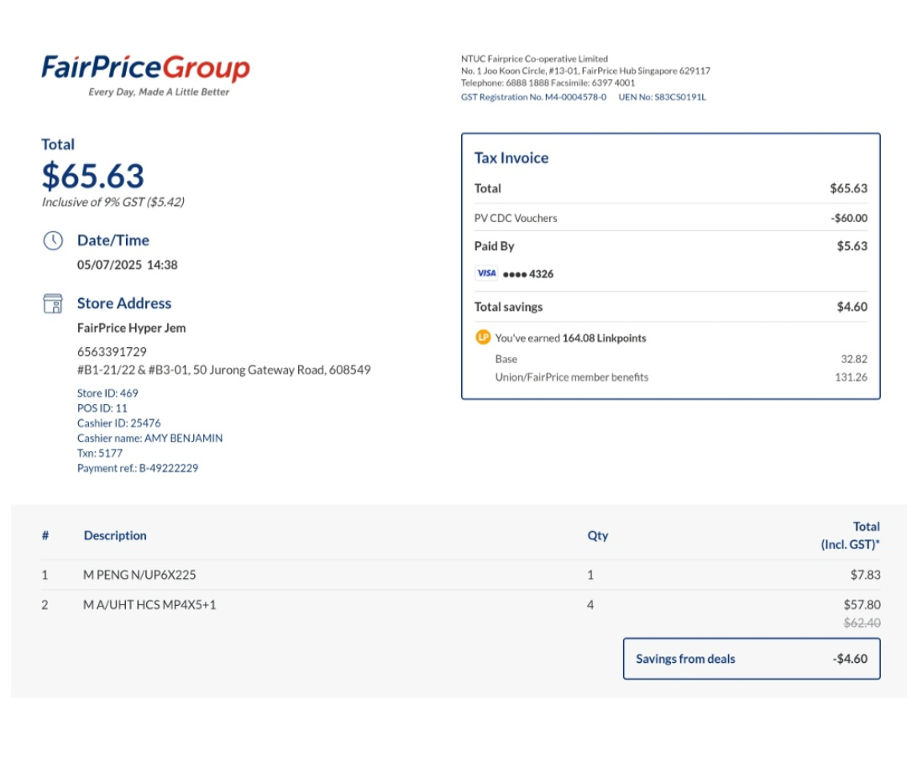Click the Store Address heading

click(124, 303)
